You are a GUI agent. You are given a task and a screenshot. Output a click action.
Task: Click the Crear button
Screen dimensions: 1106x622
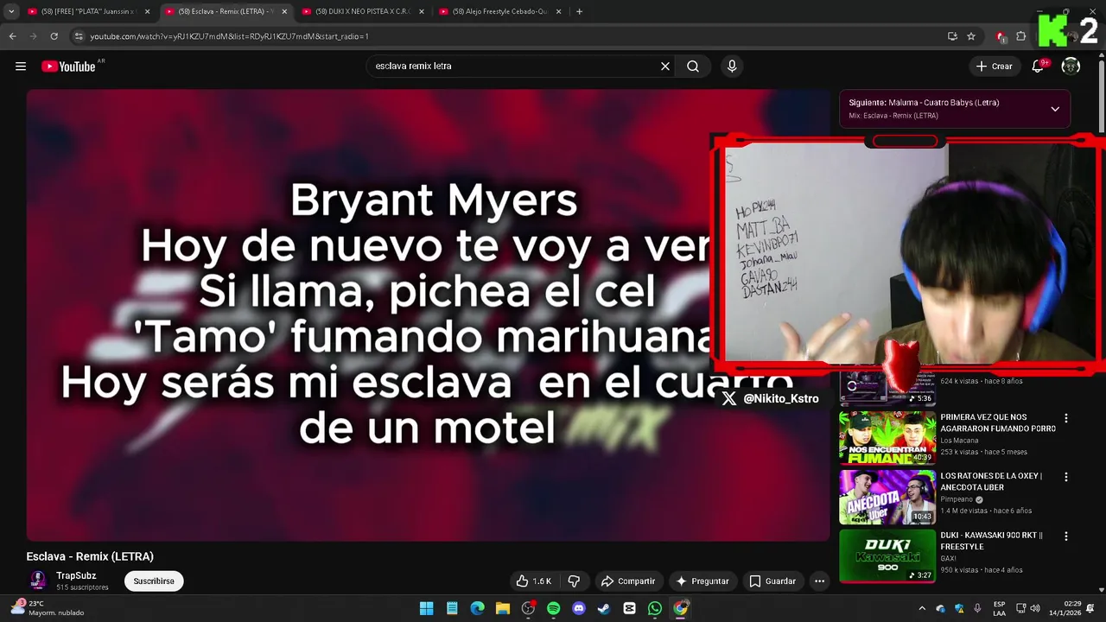pos(994,67)
